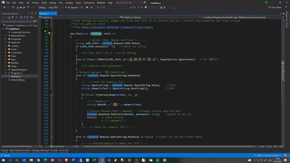Click the split editor plus icon
The image size is (290, 163).
[283, 17]
